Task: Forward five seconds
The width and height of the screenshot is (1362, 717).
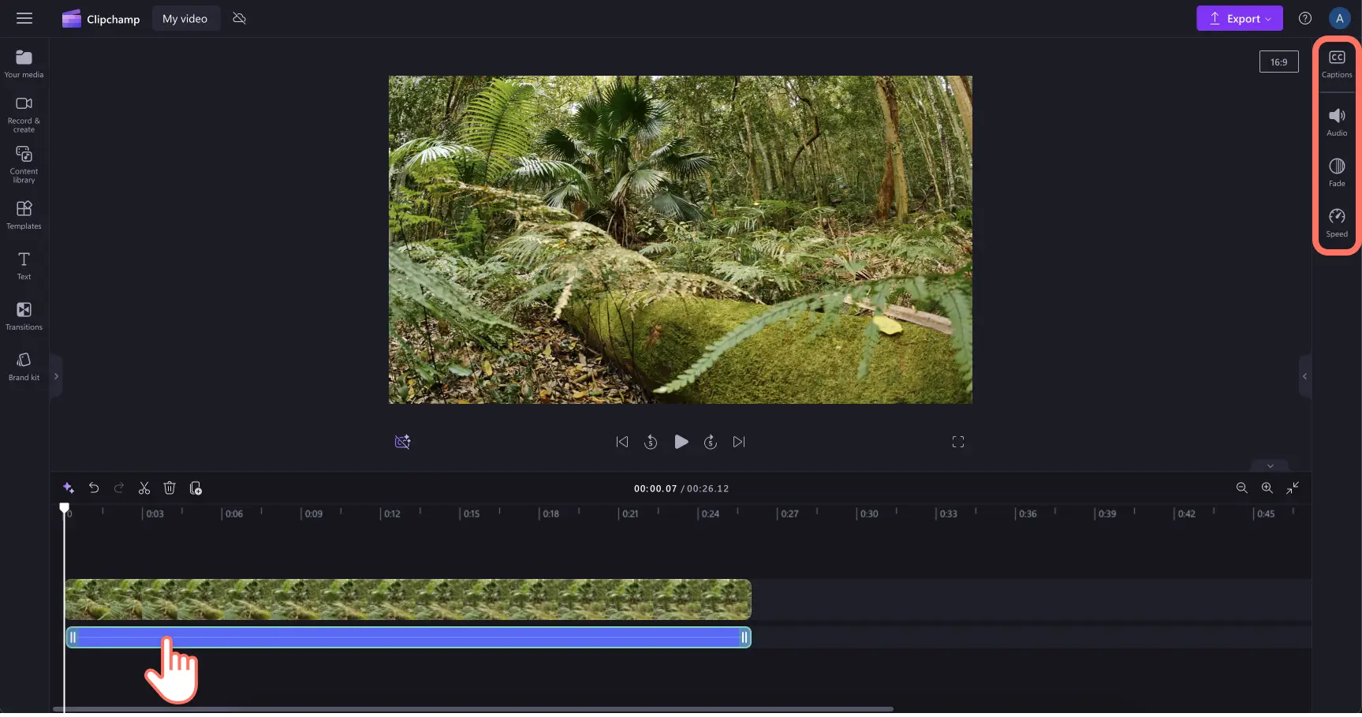Action: click(711, 442)
